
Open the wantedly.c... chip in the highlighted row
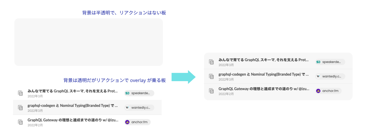[x=139, y=108]
